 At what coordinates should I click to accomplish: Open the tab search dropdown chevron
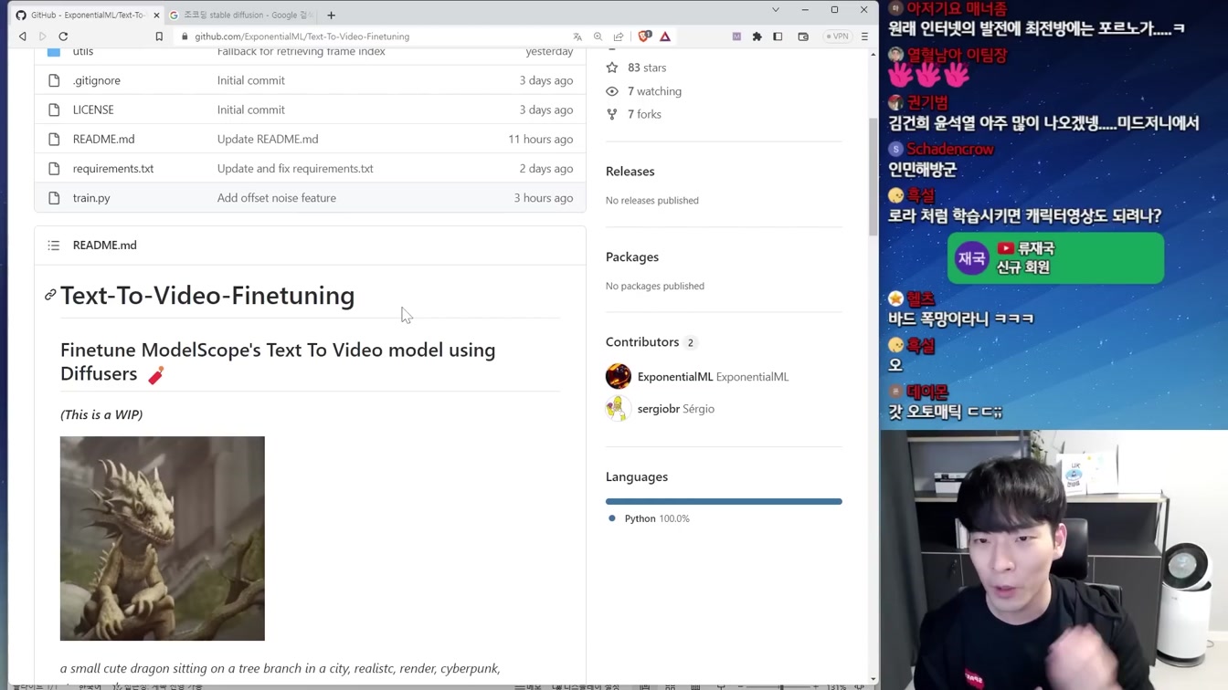[x=776, y=10]
